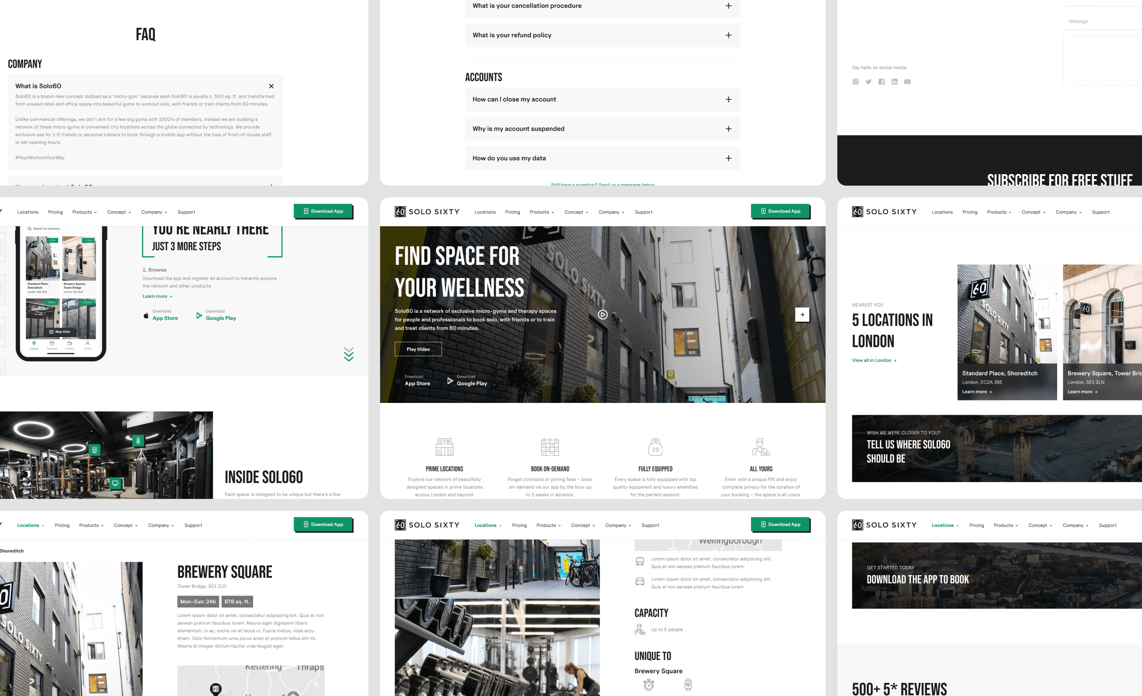Open Support on the London locations page
This screenshot has height=696, width=1142.
tap(1101, 212)
